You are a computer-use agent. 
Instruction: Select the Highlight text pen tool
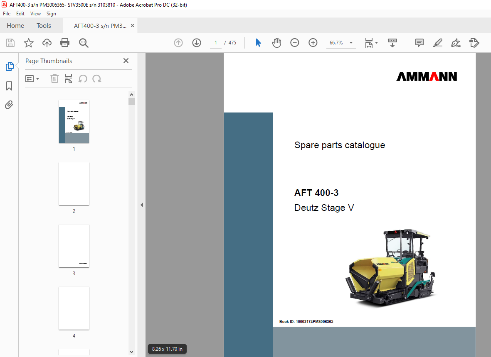coord(437,43)
